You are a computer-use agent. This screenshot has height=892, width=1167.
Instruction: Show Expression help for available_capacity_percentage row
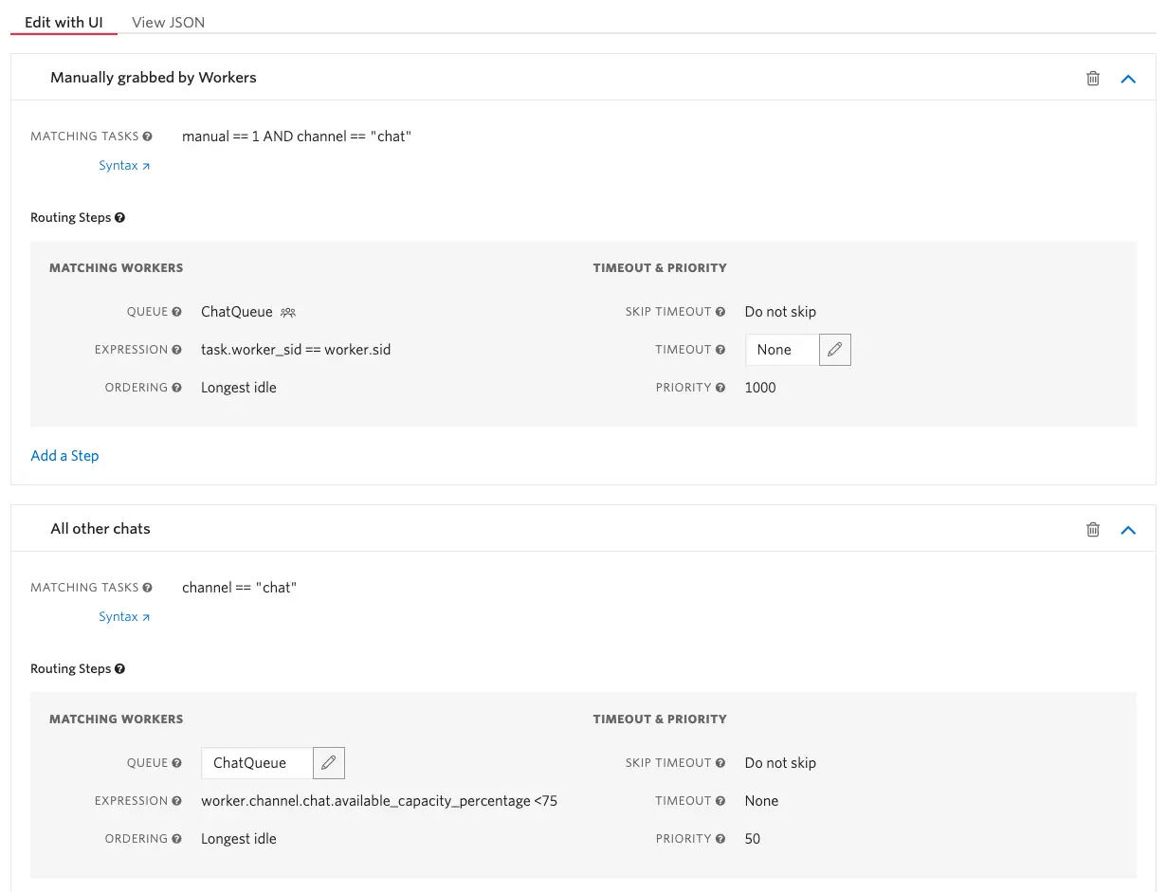coord(176,801)
